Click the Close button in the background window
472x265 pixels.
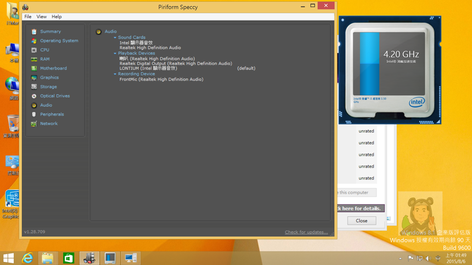[x=361, y=221]
